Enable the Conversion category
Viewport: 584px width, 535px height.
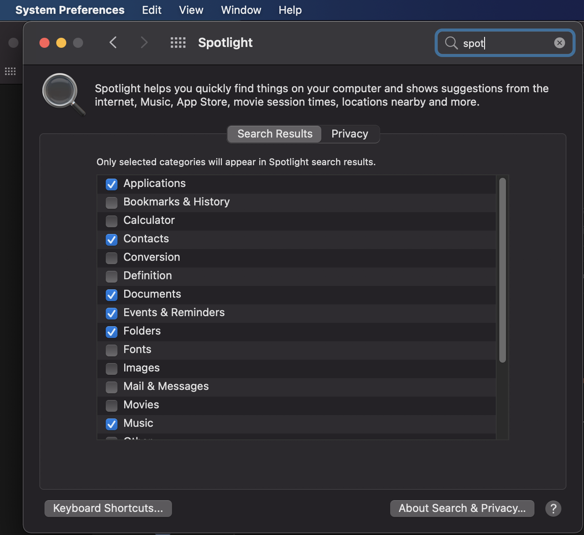coord(112,258)
